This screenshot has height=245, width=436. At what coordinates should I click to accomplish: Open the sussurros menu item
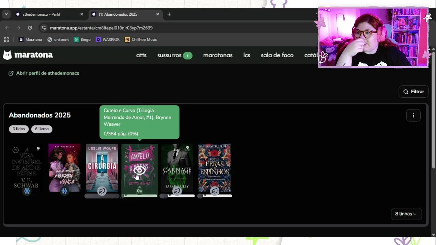(169, 55)
